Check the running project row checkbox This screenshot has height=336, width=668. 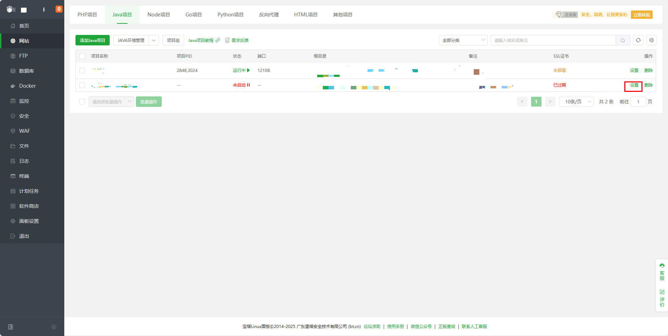82,71
